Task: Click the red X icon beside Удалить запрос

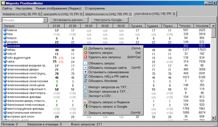Action: point(86,53)
